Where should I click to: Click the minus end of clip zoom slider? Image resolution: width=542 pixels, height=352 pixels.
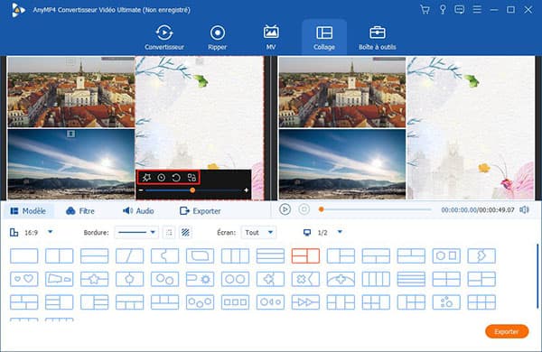(x=141, y=190)
